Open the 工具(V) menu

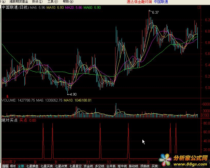tap(53, 2)
